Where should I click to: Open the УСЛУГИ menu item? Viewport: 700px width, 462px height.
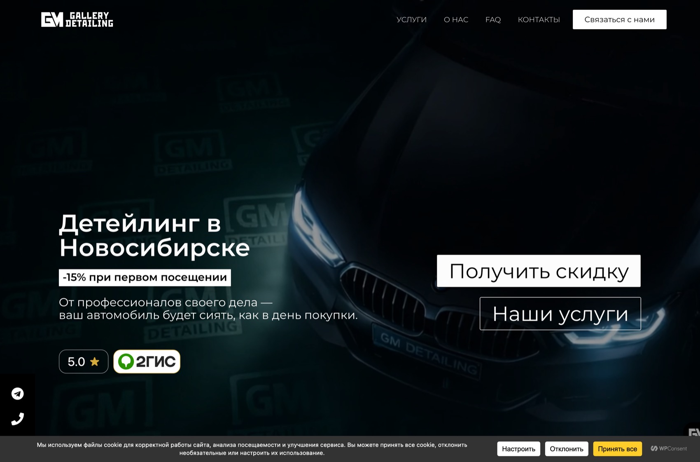(411, 19)
